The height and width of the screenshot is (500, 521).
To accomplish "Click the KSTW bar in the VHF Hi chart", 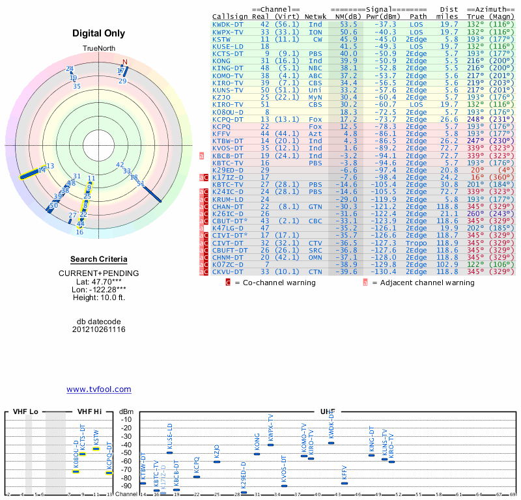I will point(96,449).
